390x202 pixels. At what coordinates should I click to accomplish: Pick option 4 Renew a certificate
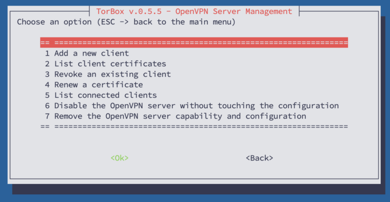coord(94,85)
